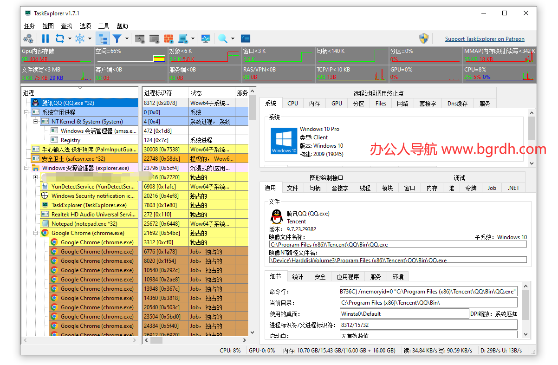The width and height of the screenshot is (558, 365).
Task: Switch to the Dns缓存 tab
Action: 457,103
